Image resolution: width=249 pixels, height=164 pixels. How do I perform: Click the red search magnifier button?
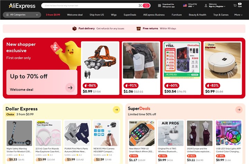146,6
